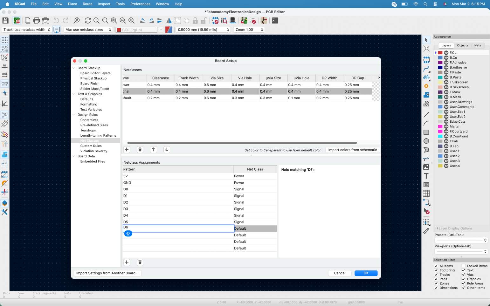Open the Viewports dropdown
Viewport: 490px width, 306px height.
tap(461, 251)
